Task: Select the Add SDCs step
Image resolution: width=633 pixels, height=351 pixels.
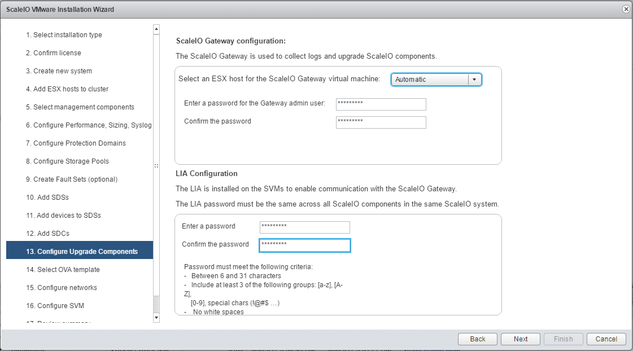Action: coord(47,234)
